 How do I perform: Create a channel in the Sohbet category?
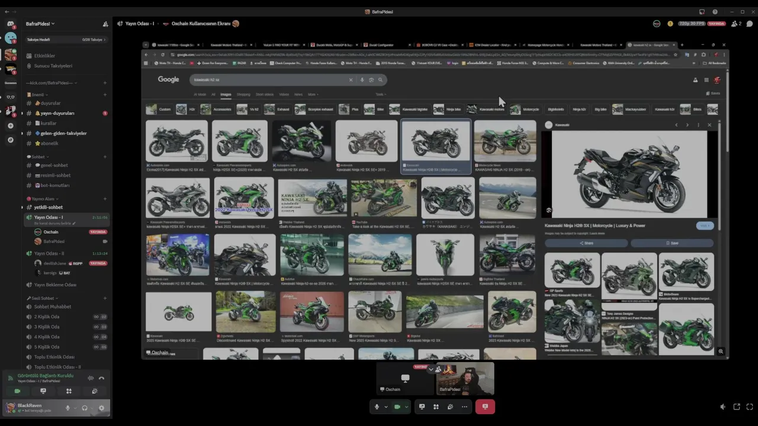tap(105, 157)
